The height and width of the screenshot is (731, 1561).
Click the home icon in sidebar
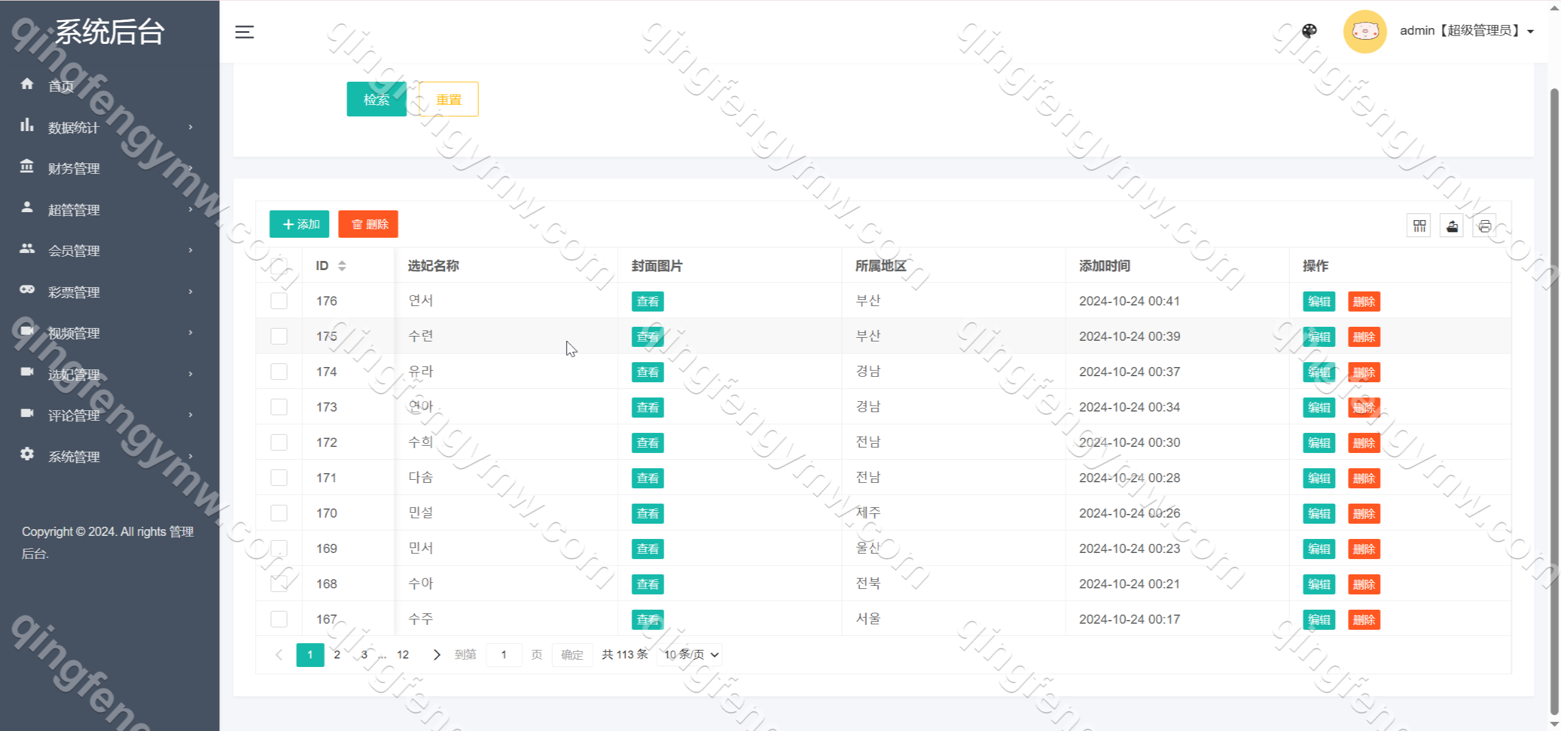27,84
